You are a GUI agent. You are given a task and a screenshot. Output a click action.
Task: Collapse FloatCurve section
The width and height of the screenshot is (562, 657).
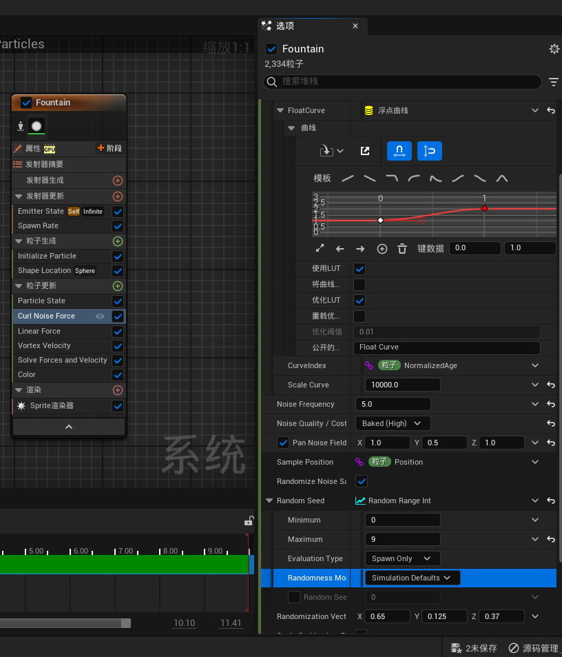[280, 110]
